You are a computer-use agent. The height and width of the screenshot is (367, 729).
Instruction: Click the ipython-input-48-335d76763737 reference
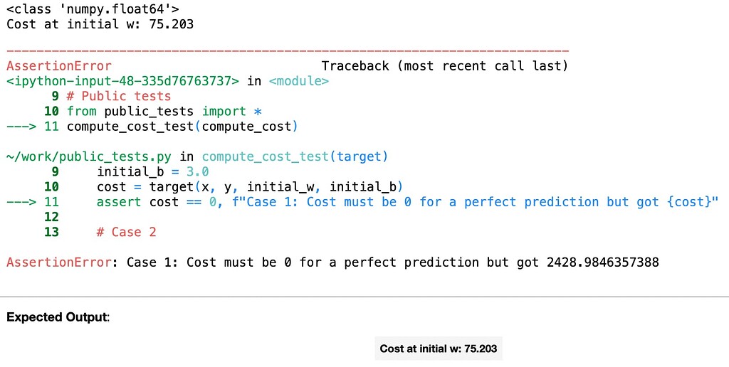[122, 81]
